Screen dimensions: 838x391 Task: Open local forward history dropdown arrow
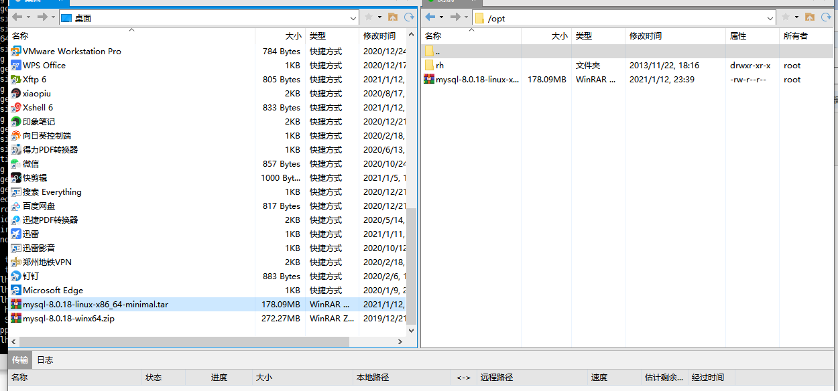click(x=53, y=17)
